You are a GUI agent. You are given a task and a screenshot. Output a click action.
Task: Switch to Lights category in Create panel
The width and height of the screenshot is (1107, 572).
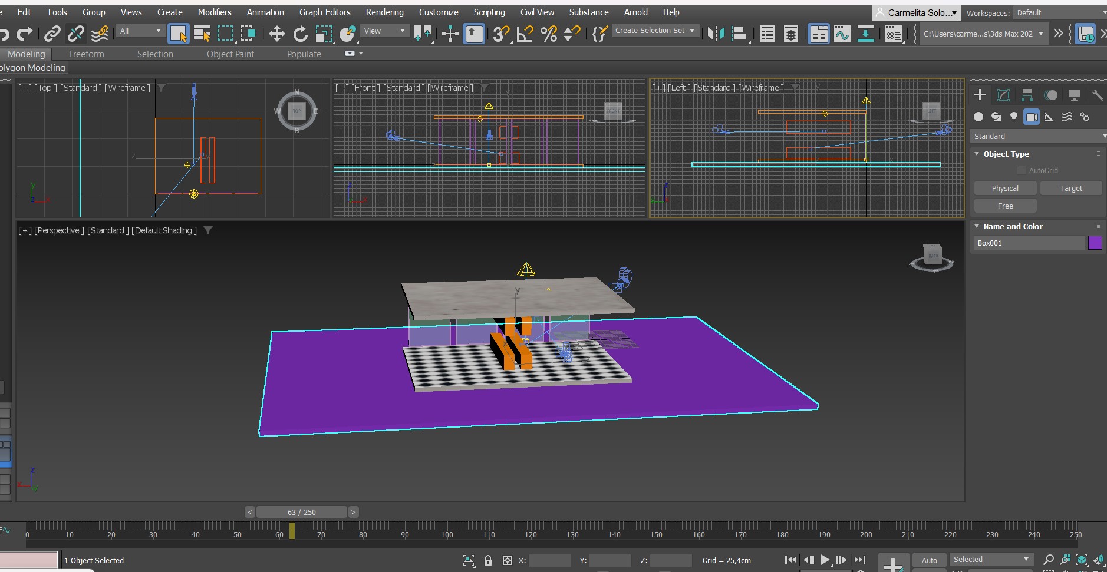[x=1014, y=117]
